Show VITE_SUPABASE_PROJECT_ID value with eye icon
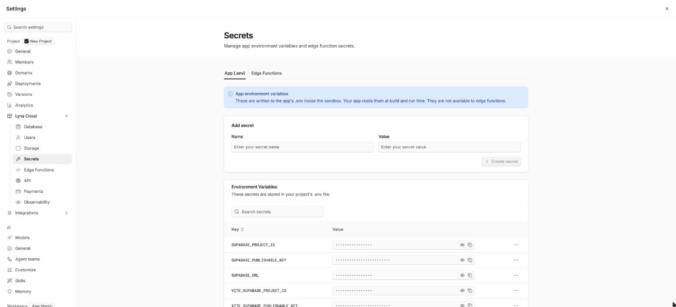 click(x=462, y=291)
